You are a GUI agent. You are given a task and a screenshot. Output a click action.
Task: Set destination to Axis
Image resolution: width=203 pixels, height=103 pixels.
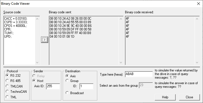71,76
